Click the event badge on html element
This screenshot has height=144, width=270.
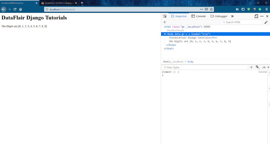click(207, 27)
